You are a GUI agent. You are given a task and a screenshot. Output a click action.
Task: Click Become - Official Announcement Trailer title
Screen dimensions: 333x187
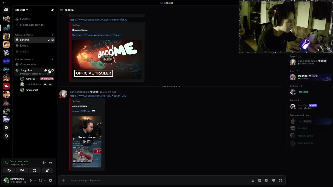(97, 35)
